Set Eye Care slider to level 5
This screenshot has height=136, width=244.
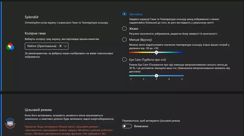(182, 76)
